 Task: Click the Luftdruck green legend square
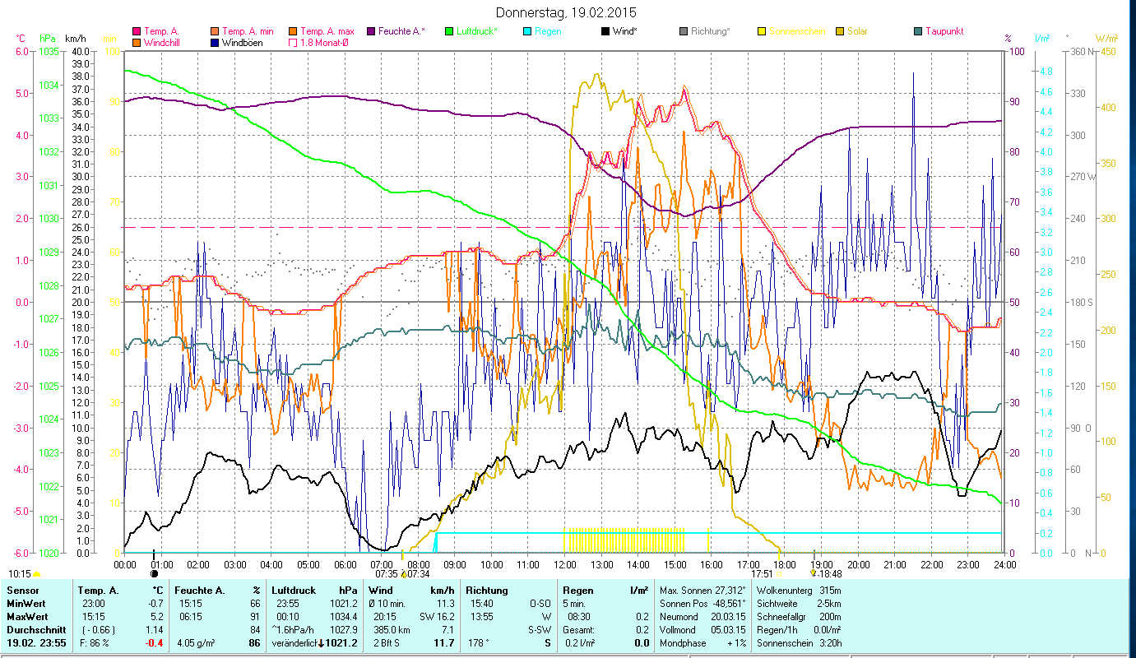[x=448, y=31]
